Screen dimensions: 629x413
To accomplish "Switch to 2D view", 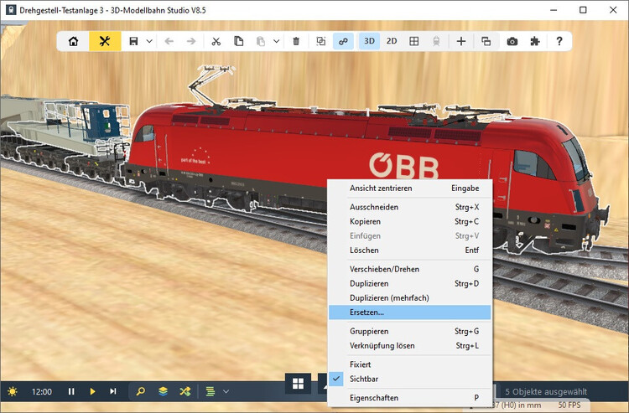I will point(392,41).
